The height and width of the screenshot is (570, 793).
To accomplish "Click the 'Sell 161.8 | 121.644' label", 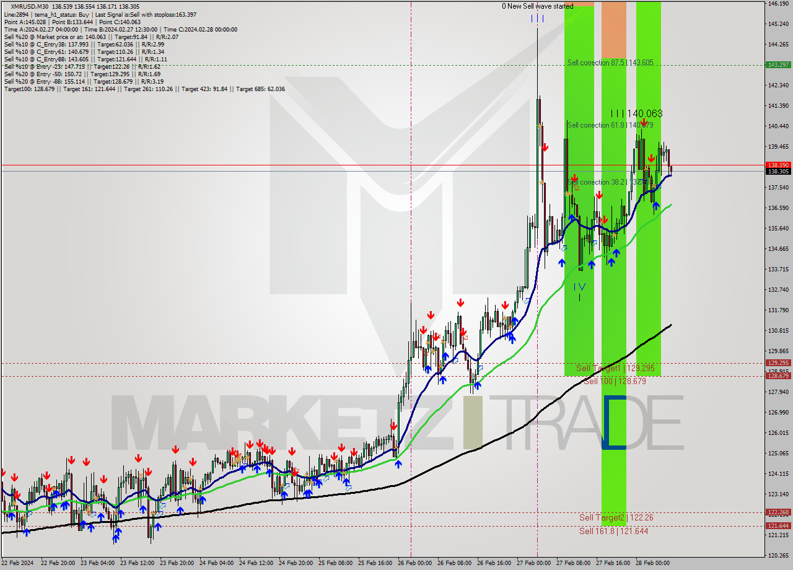I will click(614, 531).
